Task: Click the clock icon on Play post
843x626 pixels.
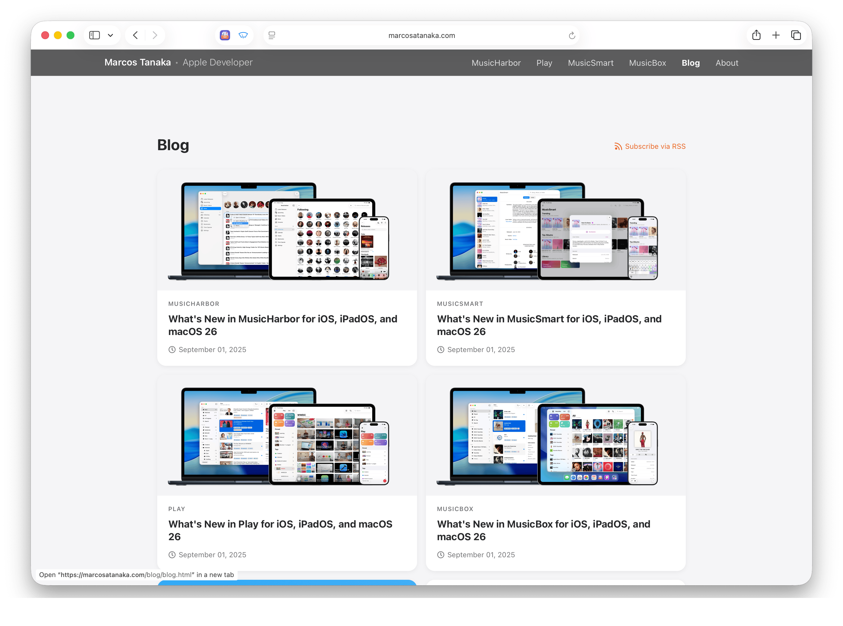Action: (172, 555)
